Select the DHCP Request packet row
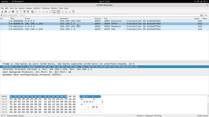This screenshot has width=209, height=117. (104, 26)
